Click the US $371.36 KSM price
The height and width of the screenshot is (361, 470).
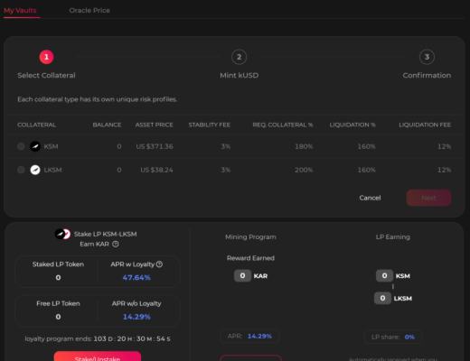pyautogui.click(x=155, y=146)
